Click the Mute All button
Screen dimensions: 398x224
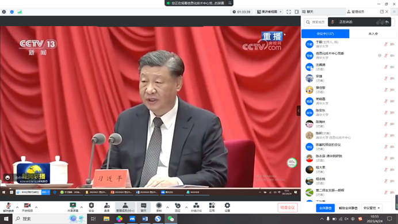325,208
